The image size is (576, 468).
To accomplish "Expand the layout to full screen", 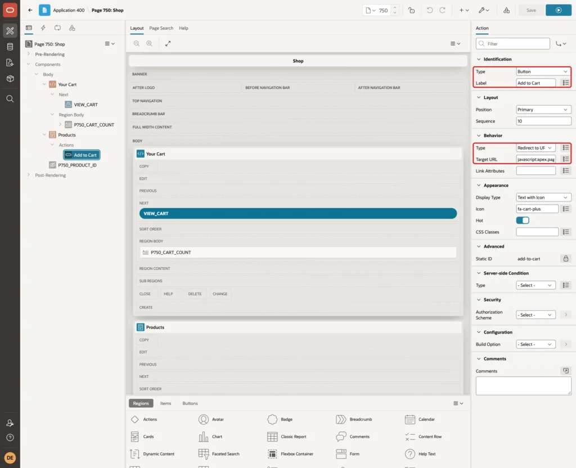I will [x=168, y=43].
